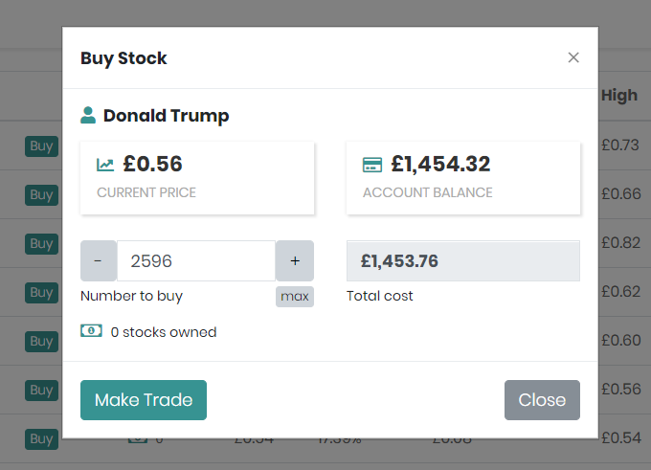Close the Buy Stock dialog with the X
This screenshot has width=651, height=470.
tap(573, 57)
